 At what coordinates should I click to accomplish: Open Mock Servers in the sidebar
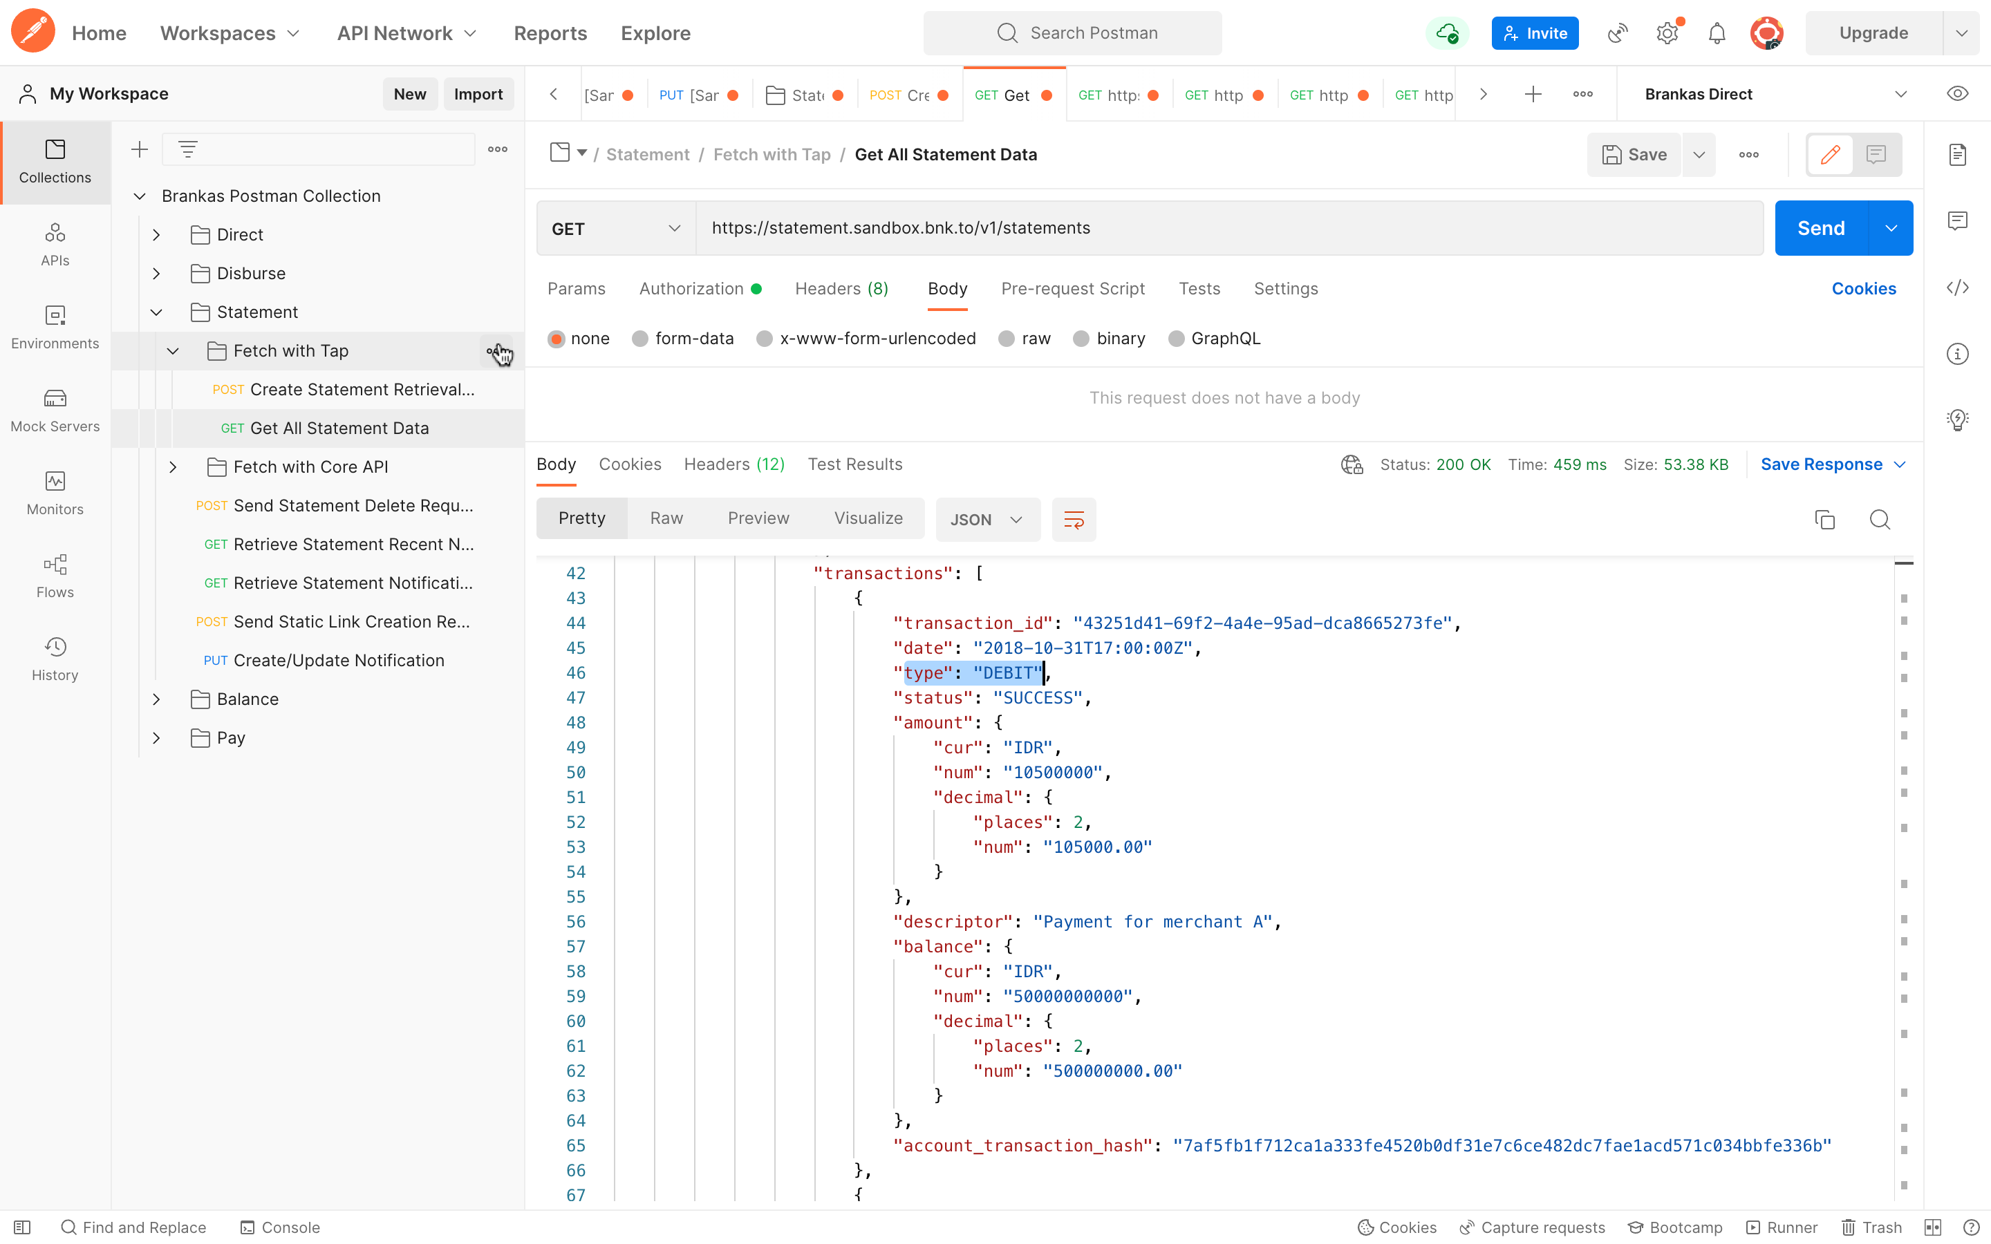55,410
